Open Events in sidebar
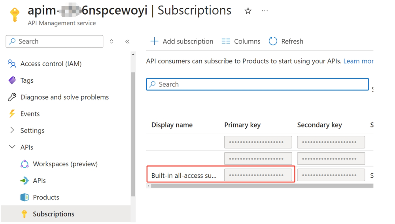The width and height of the screenshot is (395, 224). pos(30,114)
